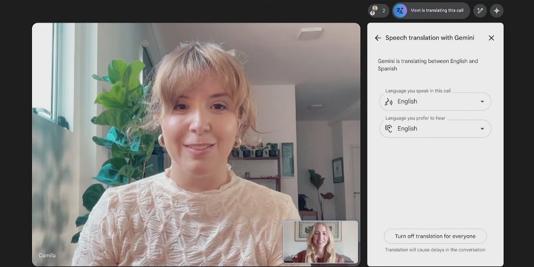Click the arrow on the spoken language dropdown
This screenshot has height=267, width=534.
482,101
